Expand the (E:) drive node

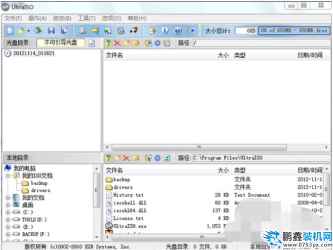pyautogui.click(x=8, y=227)
